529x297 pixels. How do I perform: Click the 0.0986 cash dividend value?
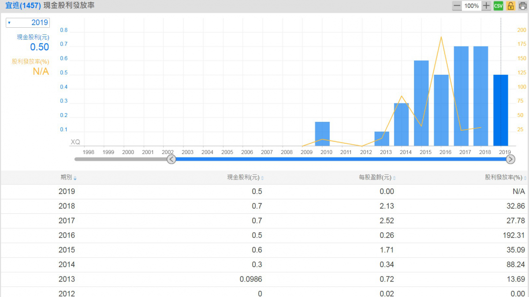251,279
